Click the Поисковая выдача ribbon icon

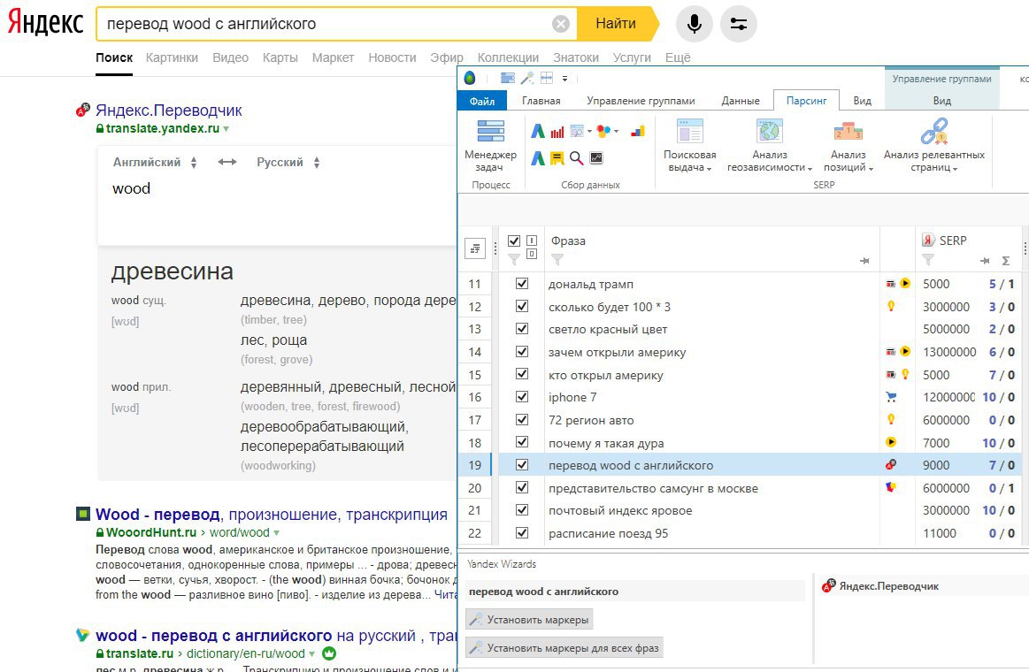coord(690,131)
